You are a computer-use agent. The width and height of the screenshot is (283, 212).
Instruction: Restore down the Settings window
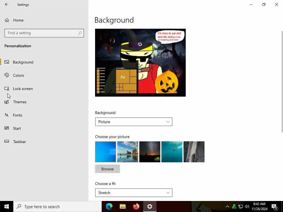264,4
